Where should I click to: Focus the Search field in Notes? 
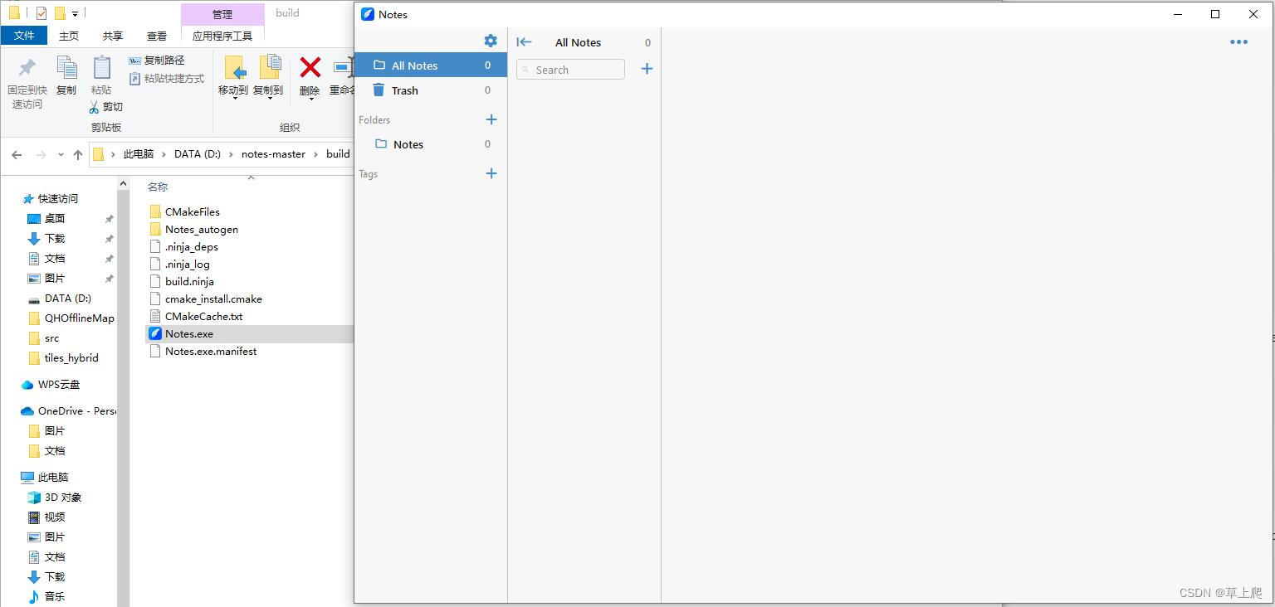point(570,70)
